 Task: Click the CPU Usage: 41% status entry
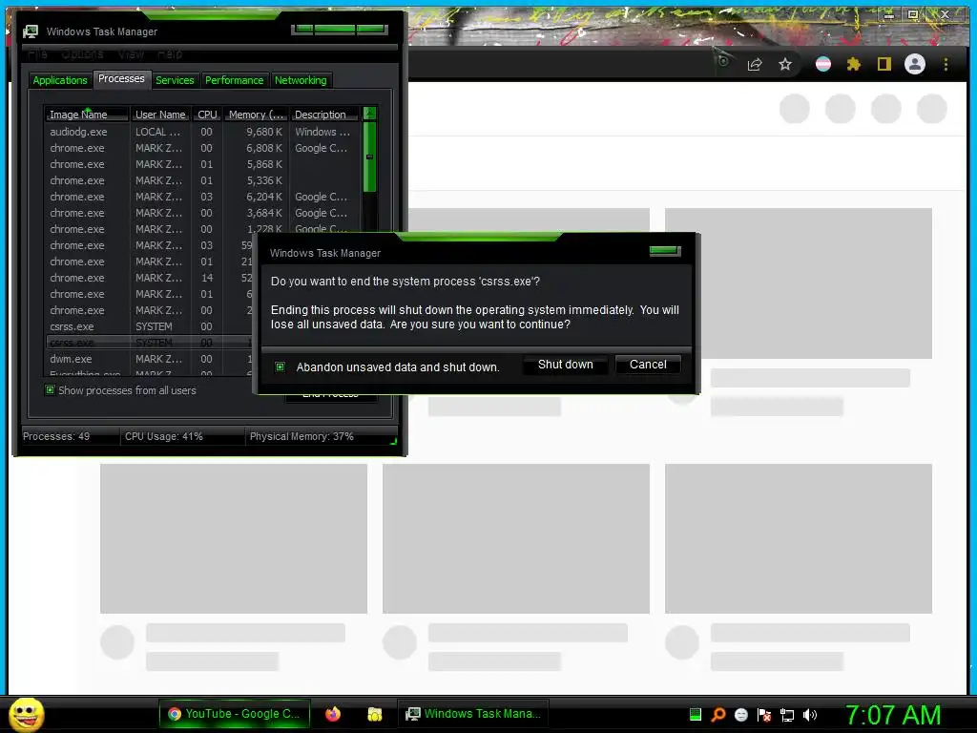pyautogui.click(x=164, y=436)
